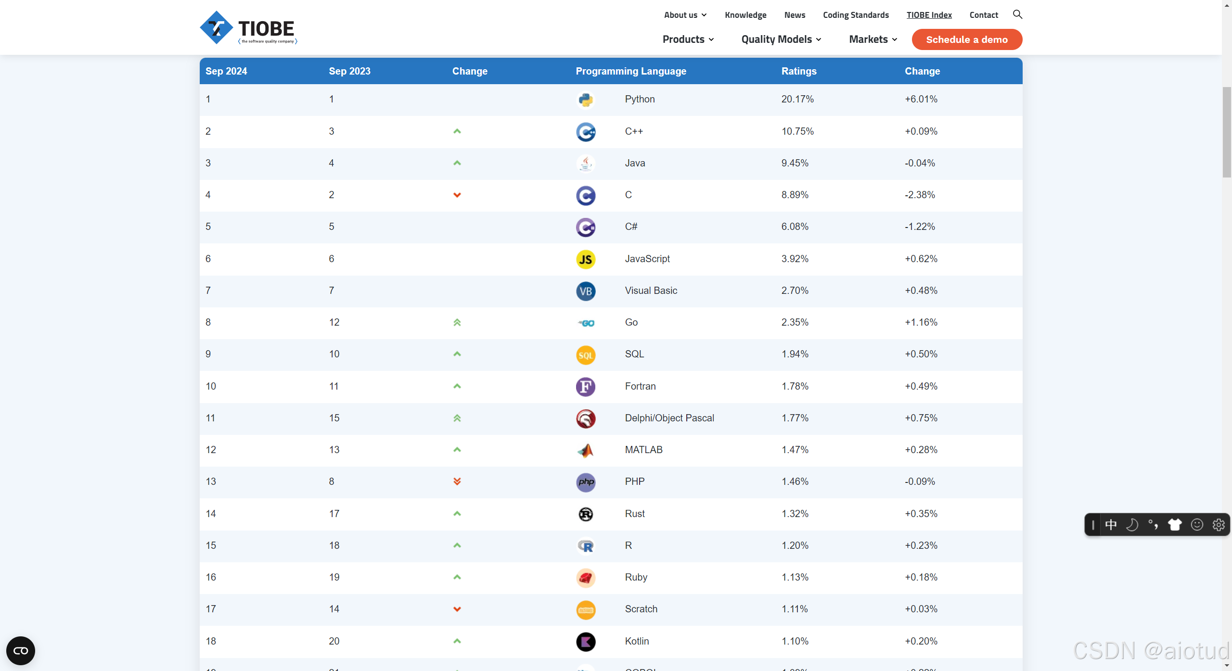Toggle Chinese input mode in IME toolbar
1232x671 pixels.
pyautogui.click(x=1111, y=525)
